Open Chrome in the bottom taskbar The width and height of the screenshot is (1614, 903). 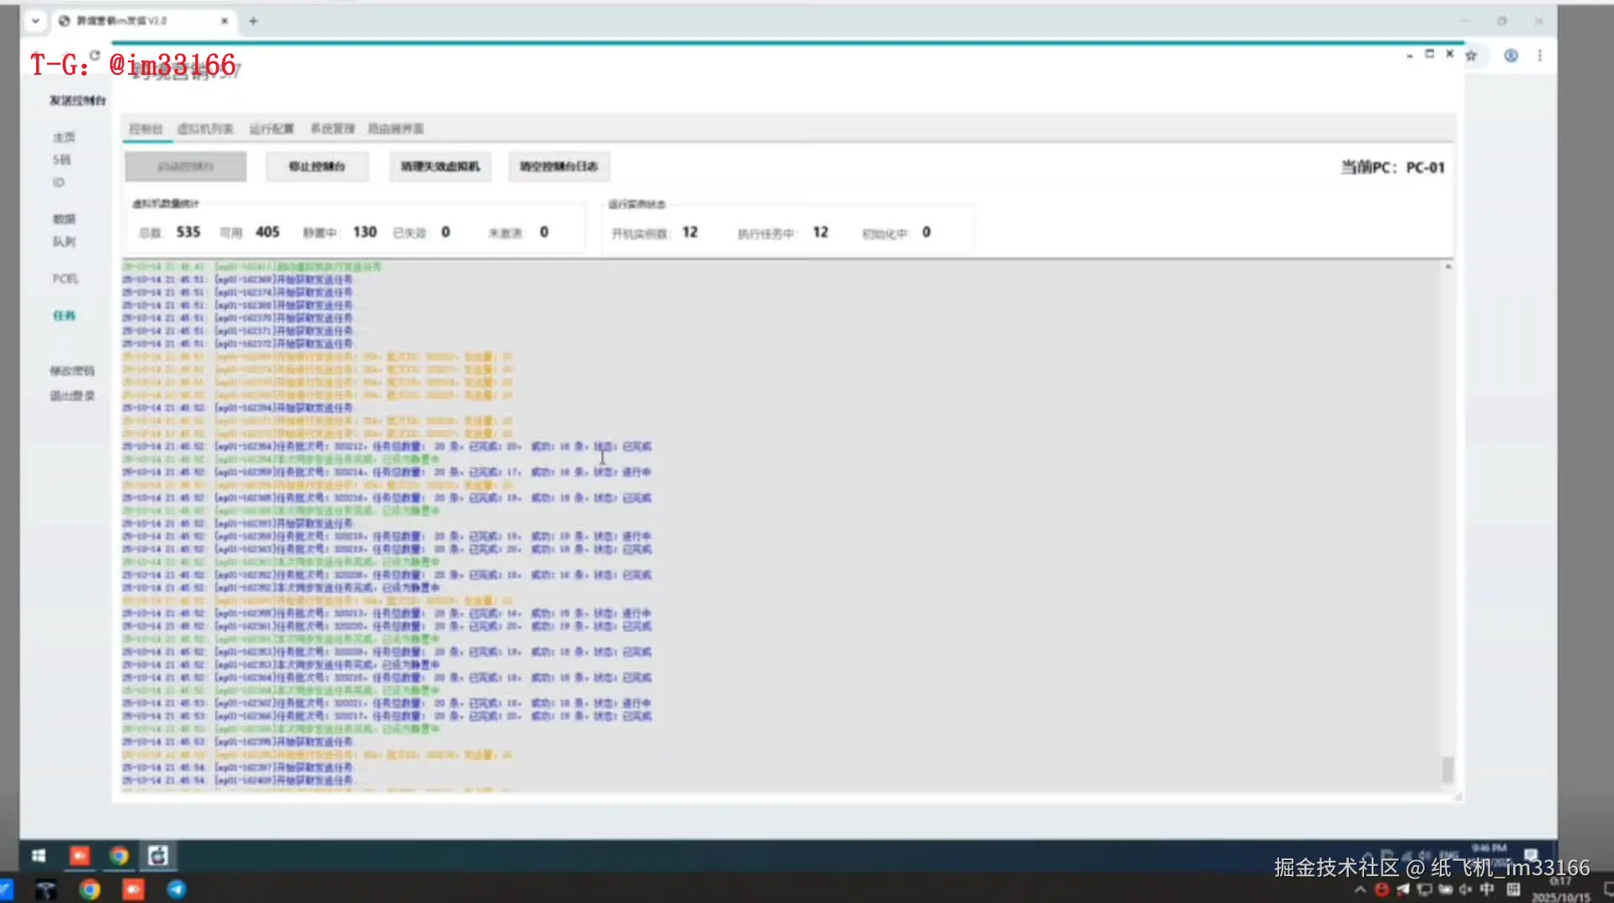click(89, 890)
